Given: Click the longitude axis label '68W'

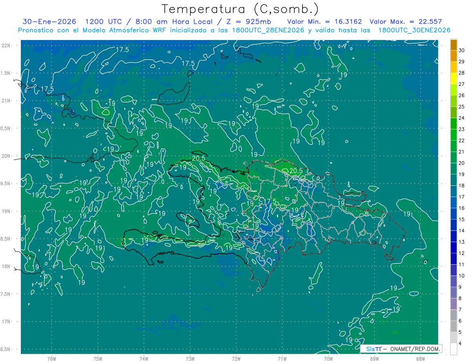Looking at the screenshot, I should 420,359.
